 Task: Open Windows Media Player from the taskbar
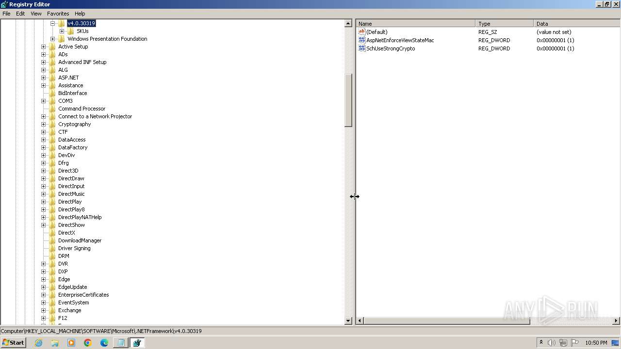pos(71,343)
